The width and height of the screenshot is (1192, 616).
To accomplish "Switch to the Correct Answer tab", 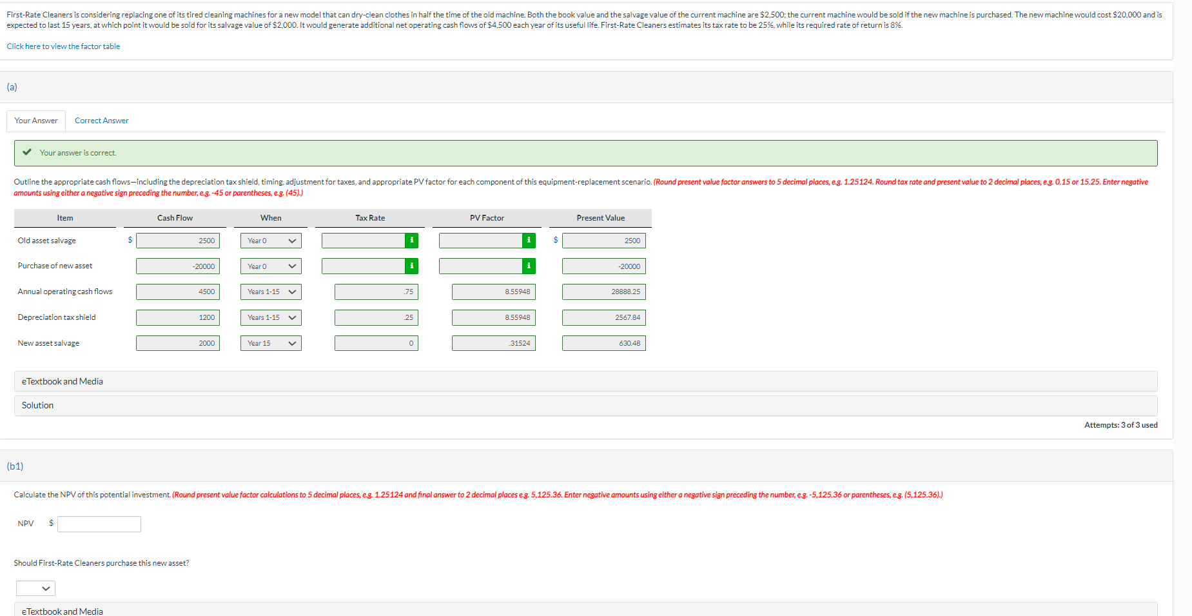I will click(x=101, y=121).
